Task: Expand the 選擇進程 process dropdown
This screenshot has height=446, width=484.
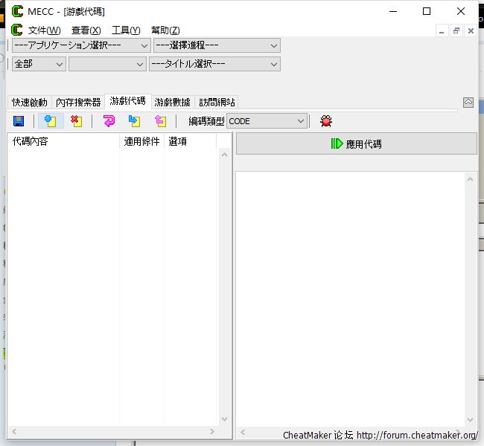Action: coord(216,45)
